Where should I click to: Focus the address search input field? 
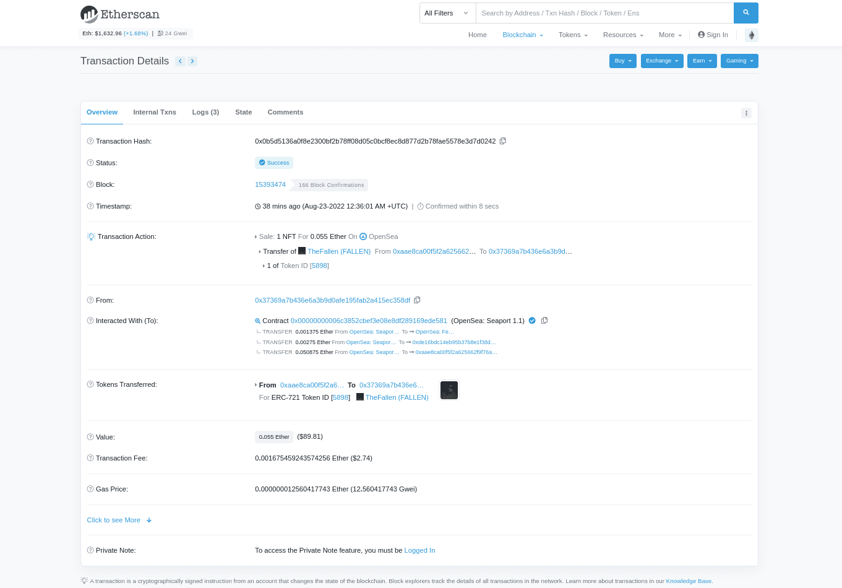pos(604,13)
